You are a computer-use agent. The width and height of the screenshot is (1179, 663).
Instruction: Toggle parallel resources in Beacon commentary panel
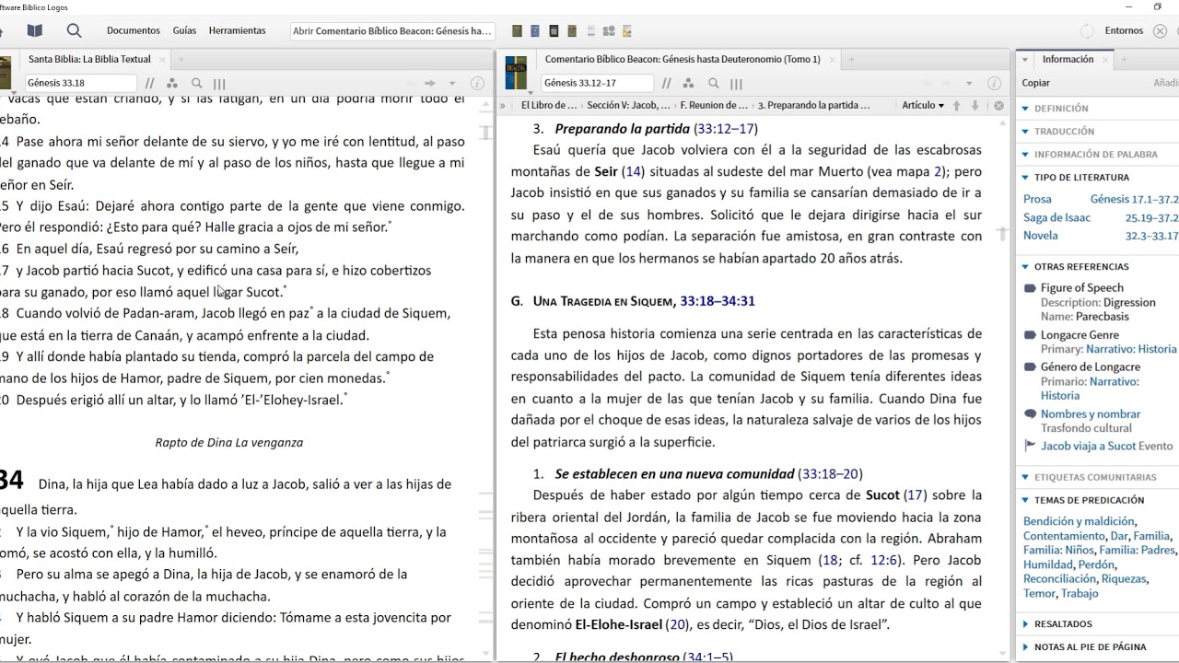[666, 83]
